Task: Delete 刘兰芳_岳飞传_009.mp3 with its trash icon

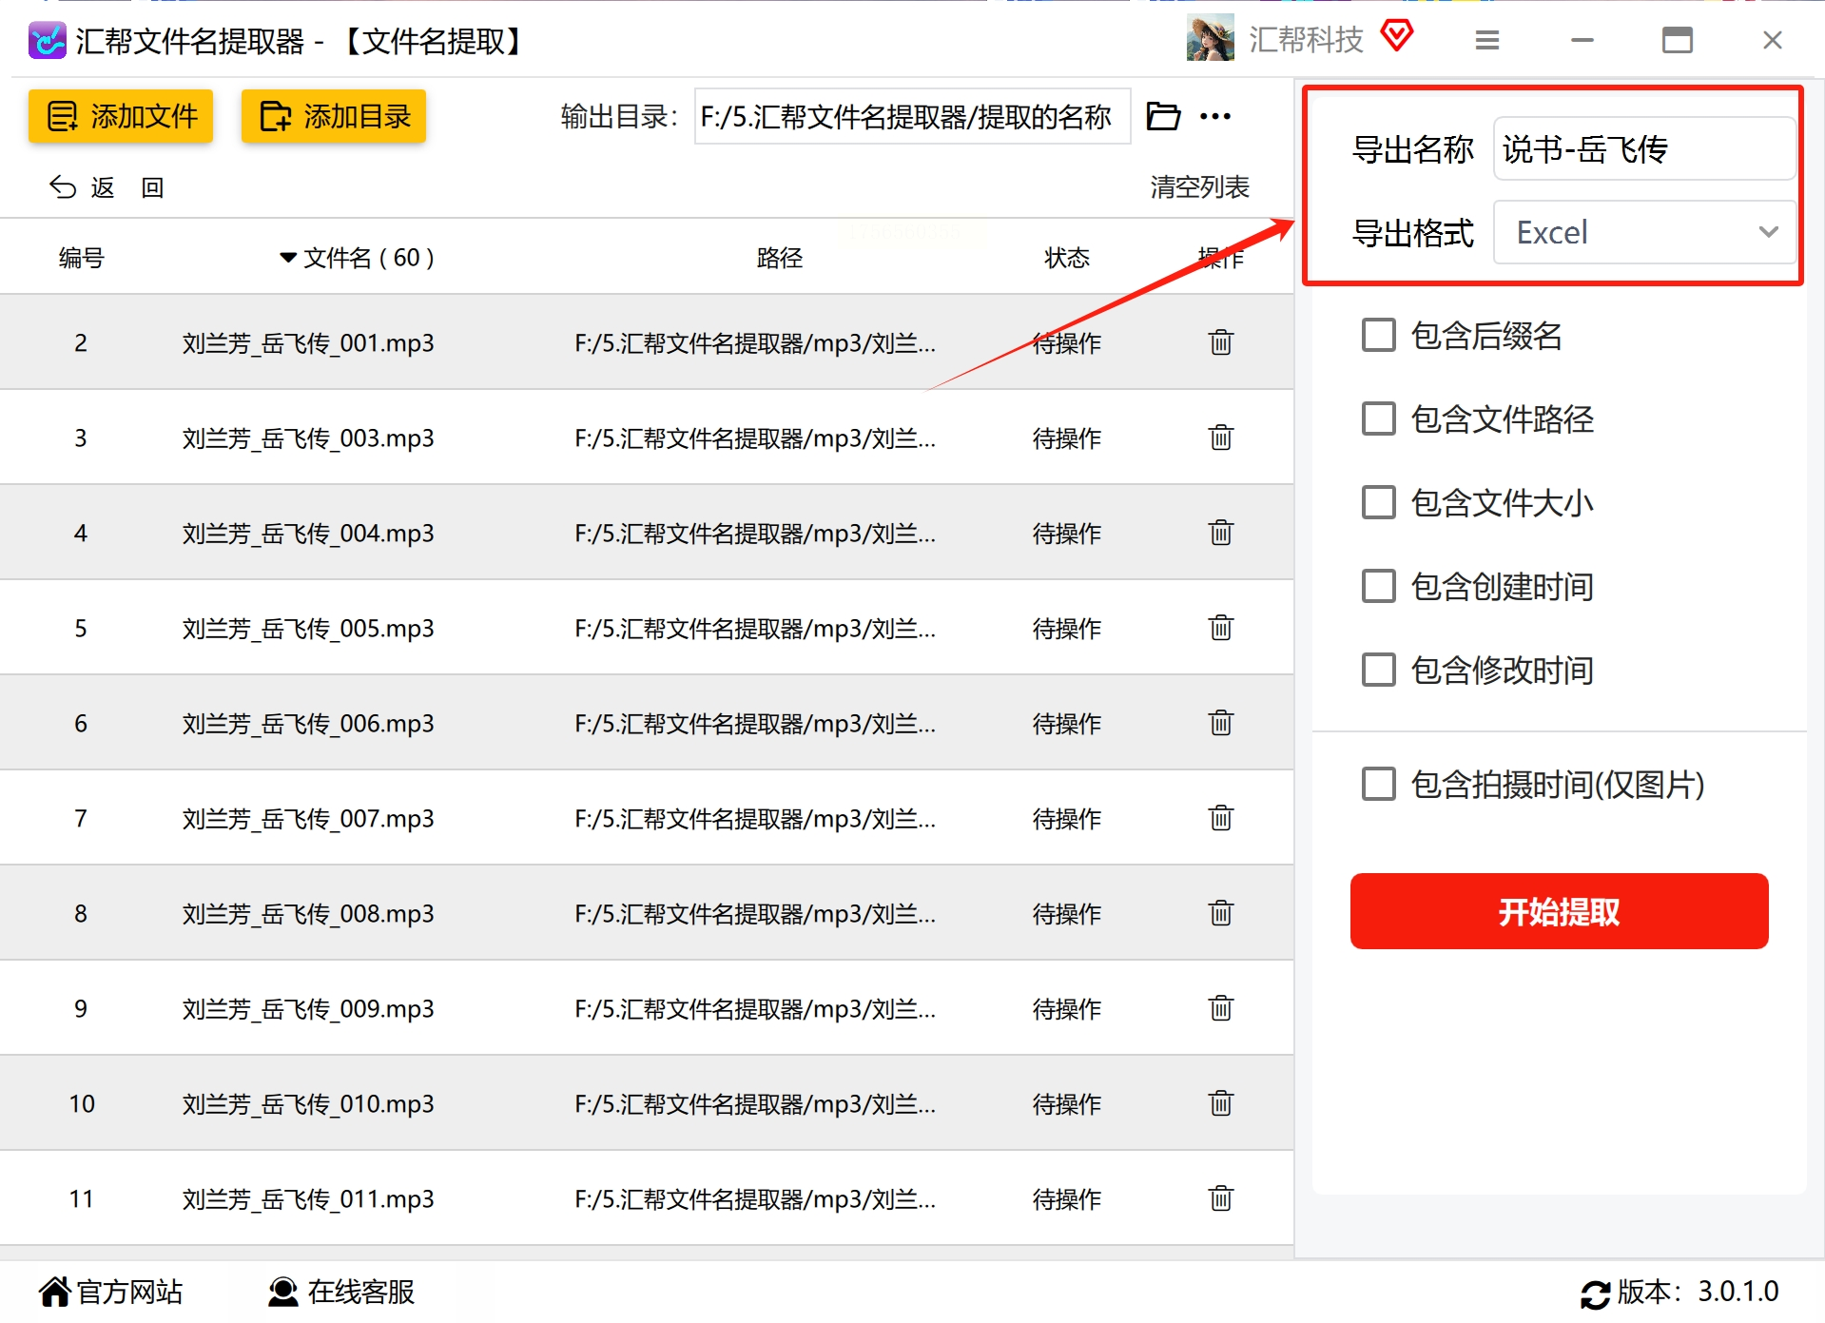Action: pos(1221,1008)
